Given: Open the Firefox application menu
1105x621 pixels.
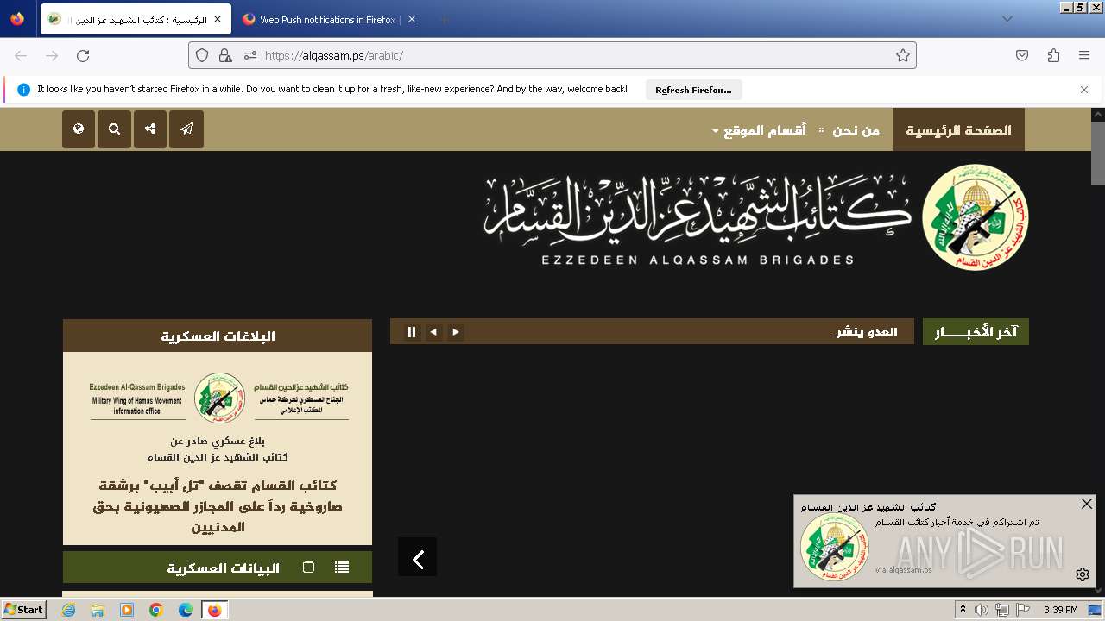Looking at the screenshot, I should point(1084,55).
